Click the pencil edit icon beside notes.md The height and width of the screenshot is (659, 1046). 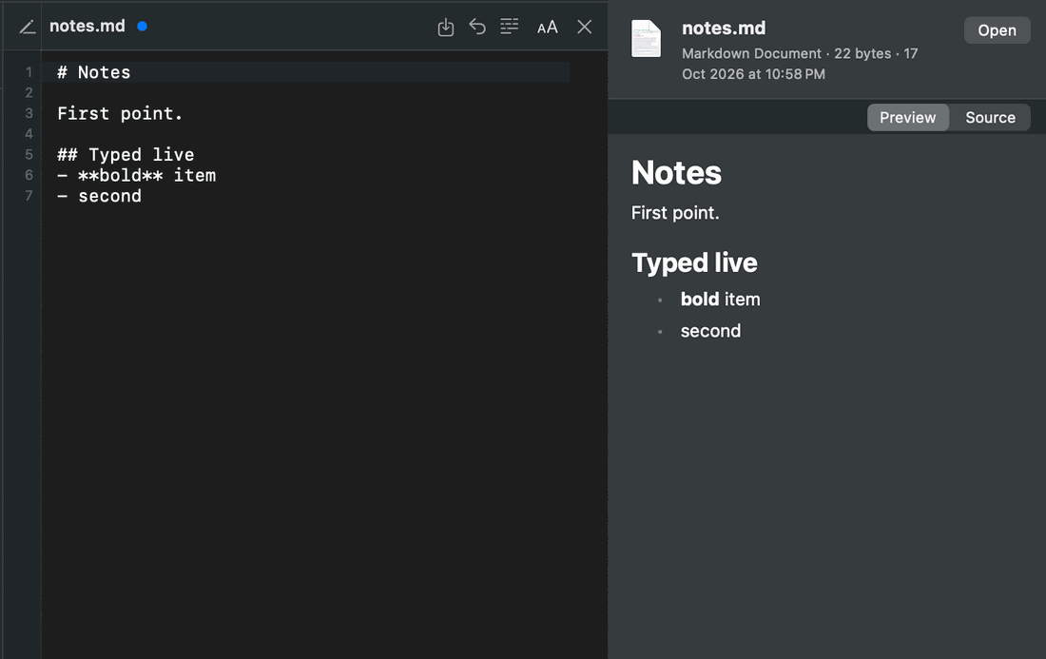click(x=28, y=27)
